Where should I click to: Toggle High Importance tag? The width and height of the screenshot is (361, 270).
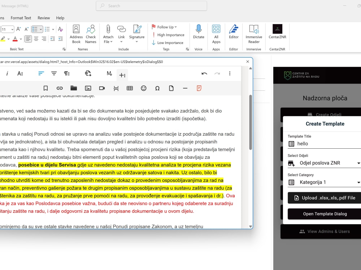coord(168,35)
